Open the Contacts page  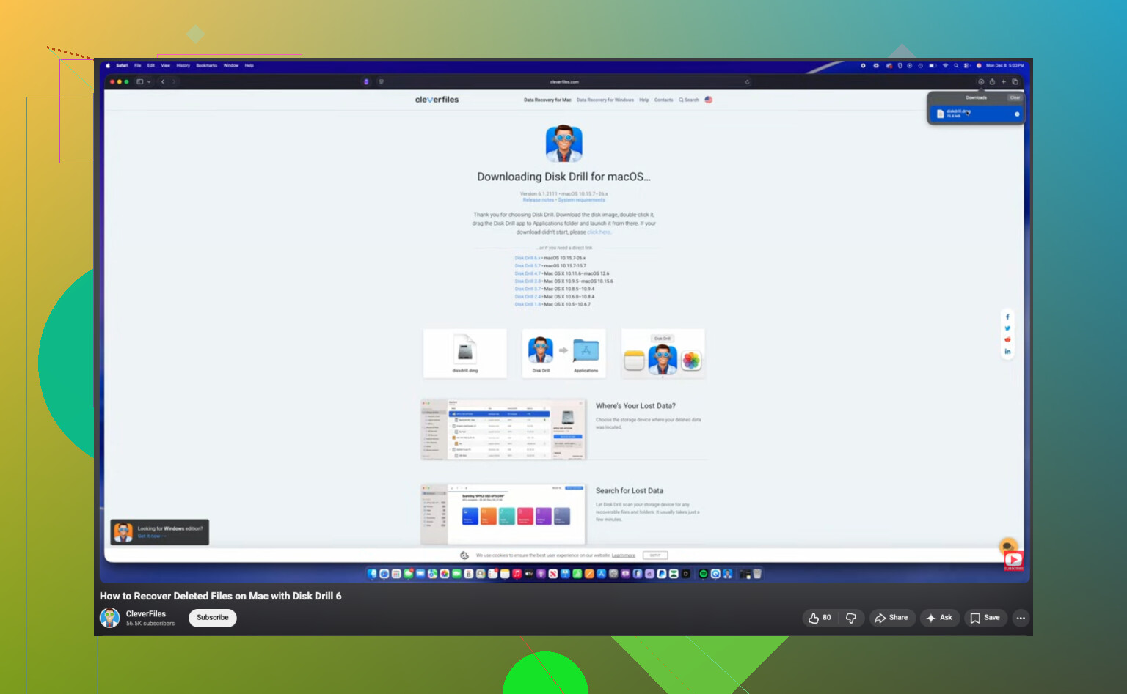pyautogui.click(x=664, y=100)
